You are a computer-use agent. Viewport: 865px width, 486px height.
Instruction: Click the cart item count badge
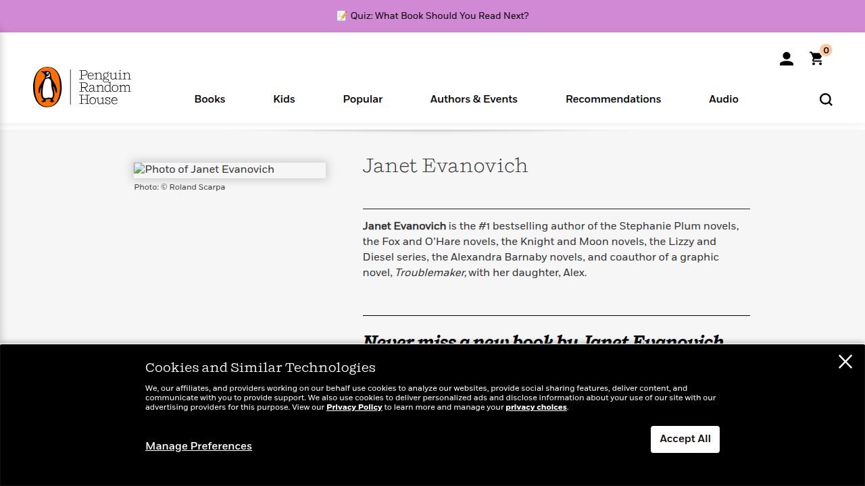[x=826, y=51]
